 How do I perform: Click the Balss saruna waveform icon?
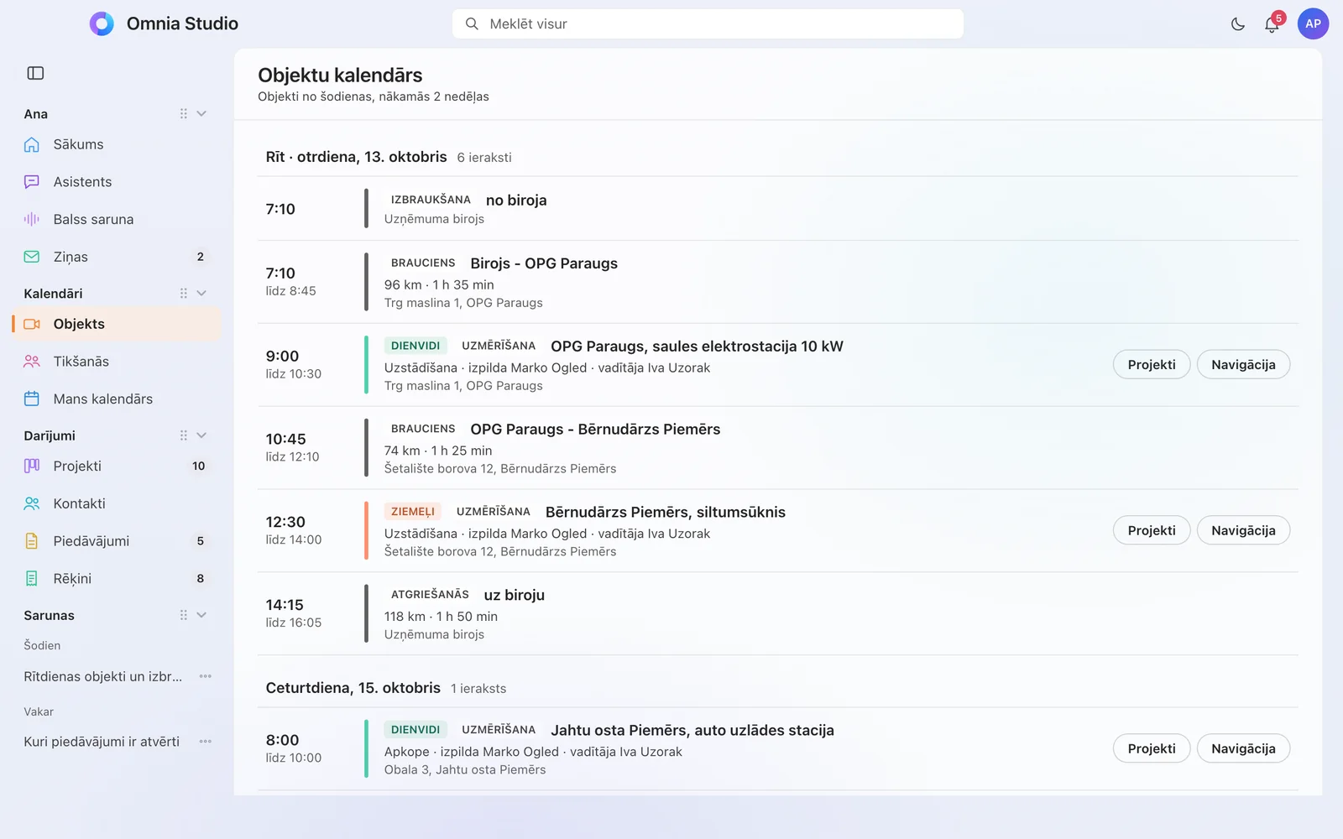click(x=32, y=219)
